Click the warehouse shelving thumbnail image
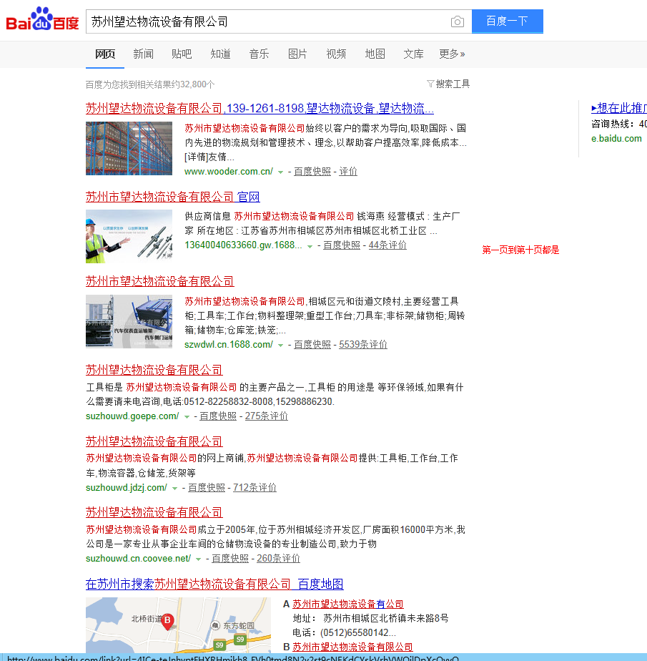647x661 pixels. click(x=129, y=148)
